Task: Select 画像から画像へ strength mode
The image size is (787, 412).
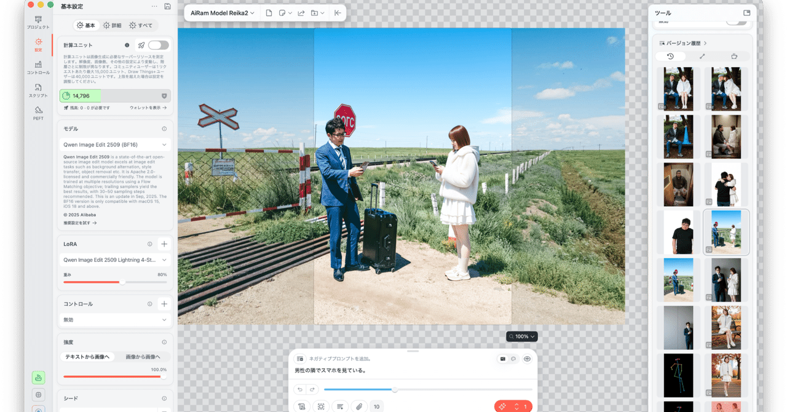Action: pyautogui.click(x=143, y=357)
